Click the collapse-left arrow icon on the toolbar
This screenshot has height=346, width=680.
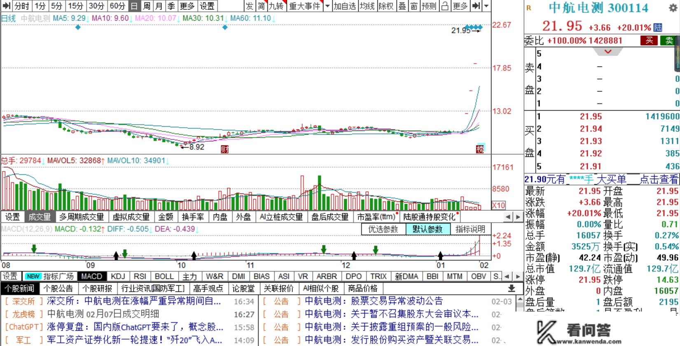pos(6,6)
